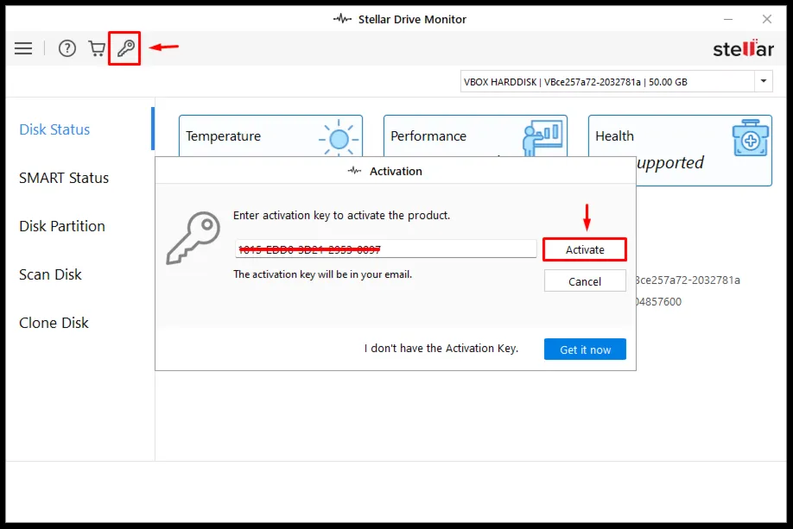Click the Performance presentation icon
The height and width of the screenshot is (529, 793).
click(x=542, y=138)
